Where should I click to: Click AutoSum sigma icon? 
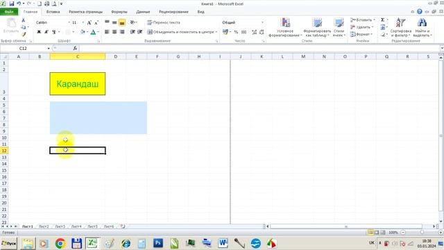pos(382,20)
